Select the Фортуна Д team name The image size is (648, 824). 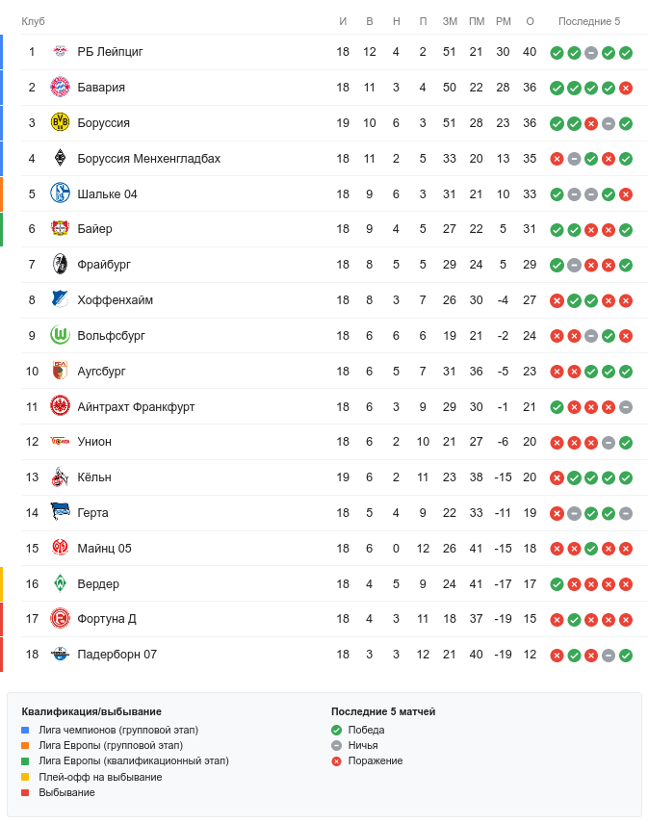107,619
